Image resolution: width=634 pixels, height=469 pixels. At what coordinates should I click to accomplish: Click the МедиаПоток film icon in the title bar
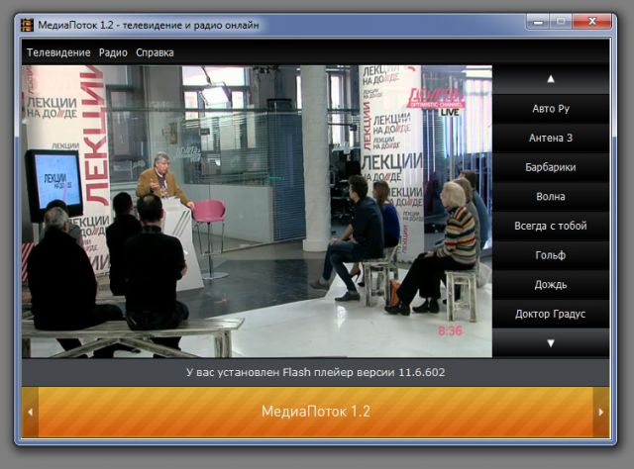[x=27, y=25]
